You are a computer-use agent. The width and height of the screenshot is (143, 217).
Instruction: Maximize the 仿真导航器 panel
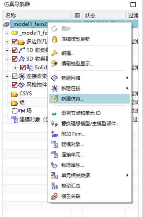click(x=133, y=4)
